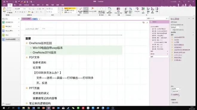Collapse the Win10电脑自带uwp版本 outline item
Screen dimensions: 197x110
[31, 48]
